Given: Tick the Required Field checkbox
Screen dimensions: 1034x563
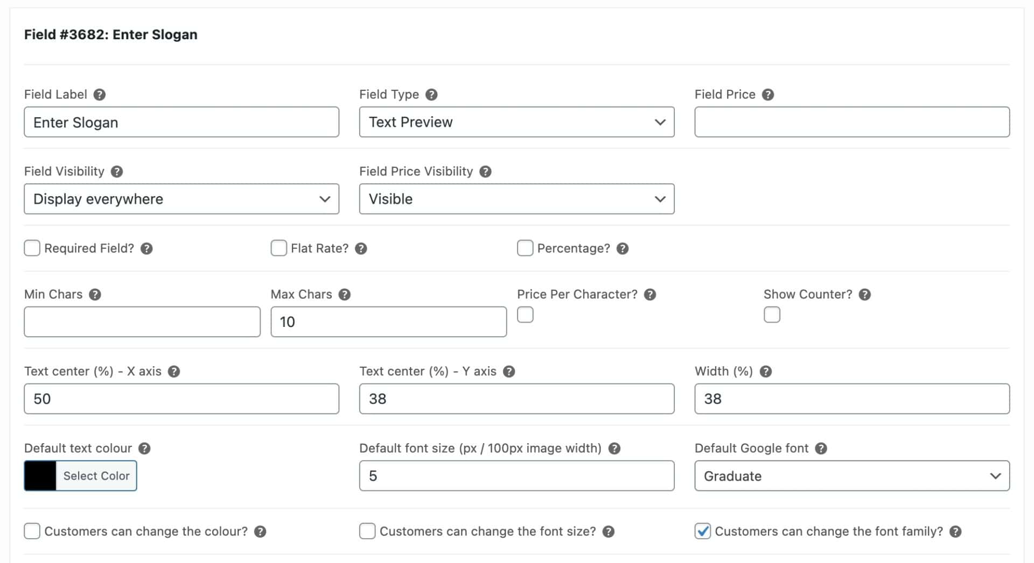Looking at the screenshot, I should [x=32, y=248].
